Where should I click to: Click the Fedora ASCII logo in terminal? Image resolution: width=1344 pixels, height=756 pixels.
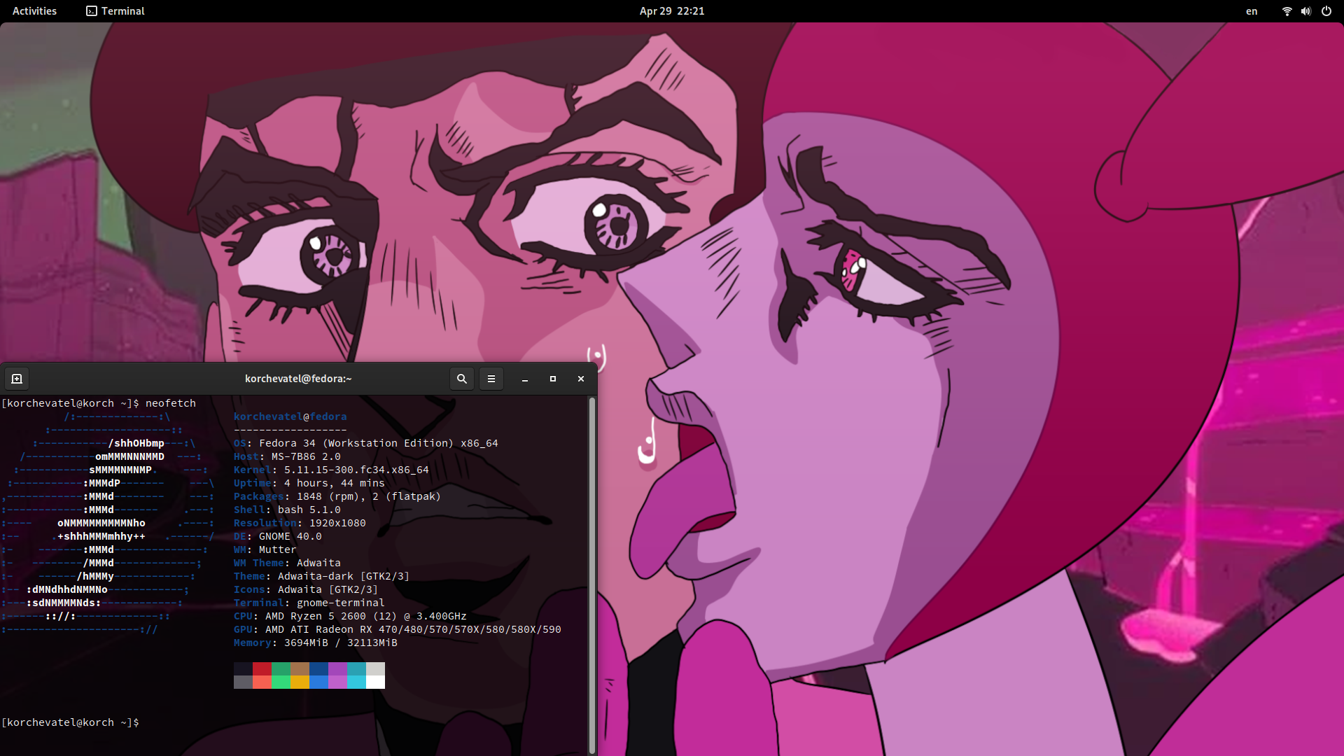point(108,523)
